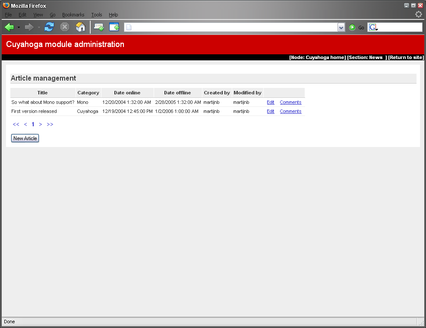Click the grey forward arrow button

click(x=29, y=27)
